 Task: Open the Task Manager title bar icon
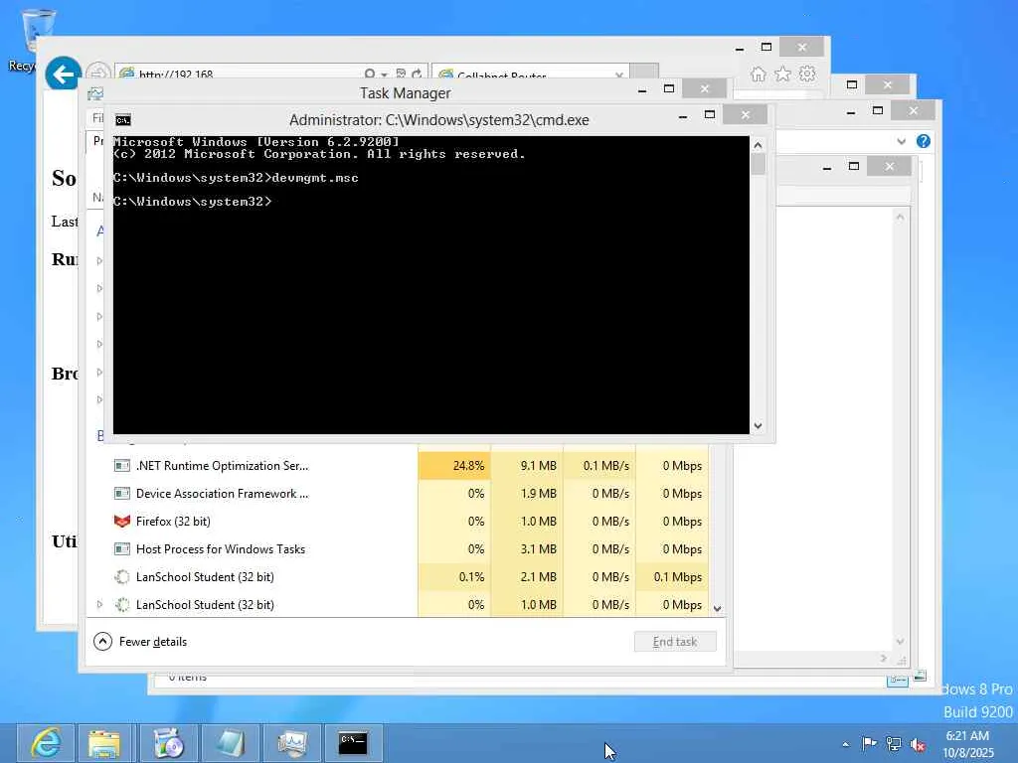[95, 94]
